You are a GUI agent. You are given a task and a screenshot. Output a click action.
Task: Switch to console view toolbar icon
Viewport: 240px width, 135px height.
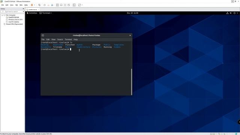click(x=74, y=5)
